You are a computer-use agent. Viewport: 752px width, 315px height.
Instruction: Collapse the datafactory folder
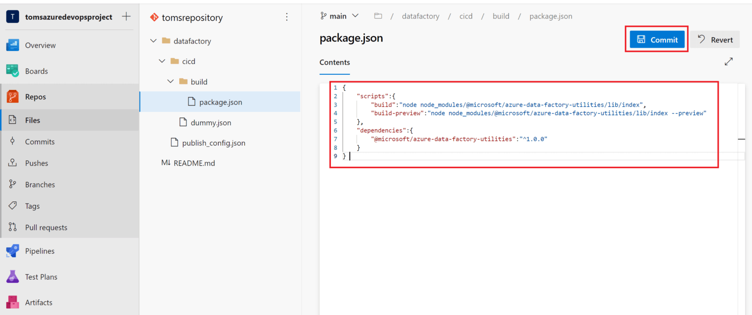[153, 41]
